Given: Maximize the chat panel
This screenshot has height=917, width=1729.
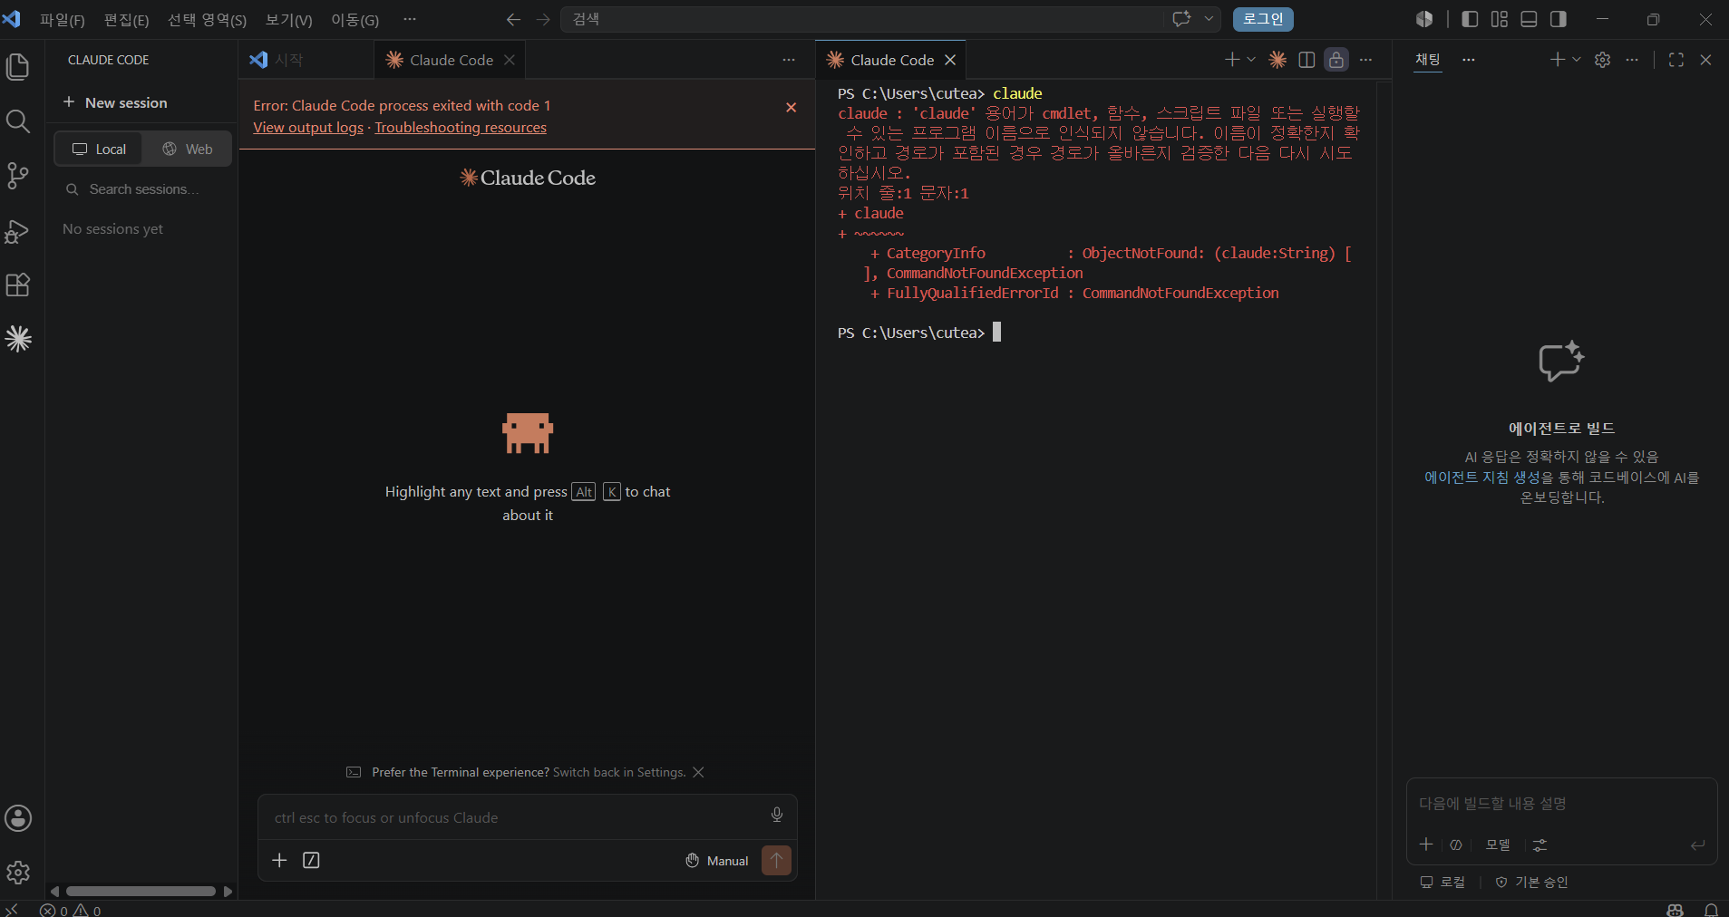Looking at the screenshot, I should point(1676,60).
